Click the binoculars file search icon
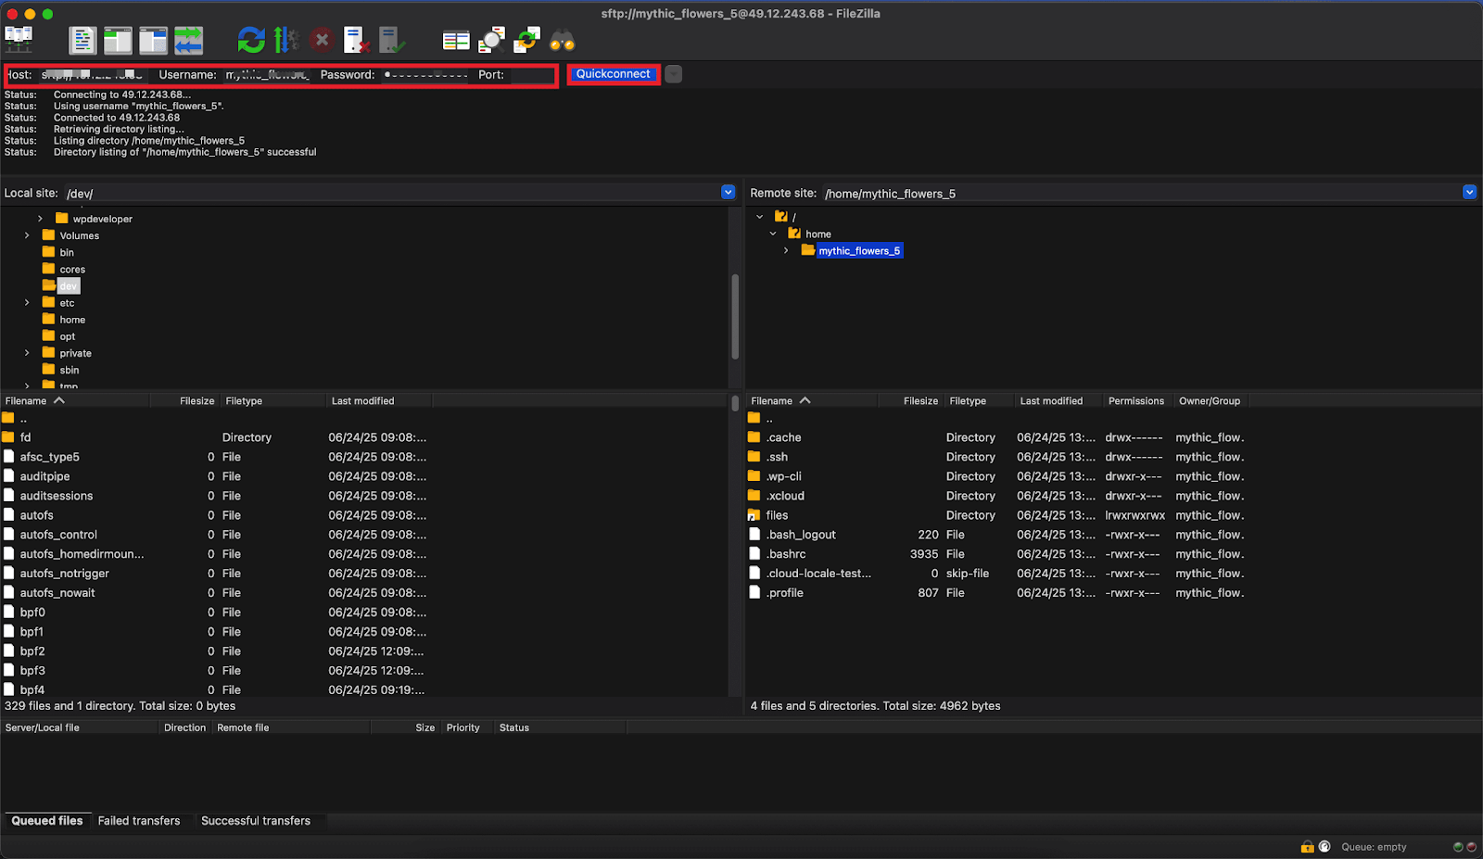 pos(563,40)
